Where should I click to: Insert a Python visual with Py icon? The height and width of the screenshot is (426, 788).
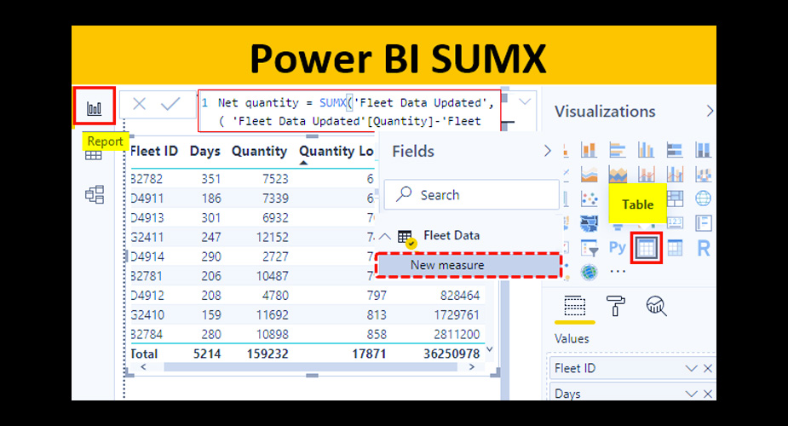618,247
